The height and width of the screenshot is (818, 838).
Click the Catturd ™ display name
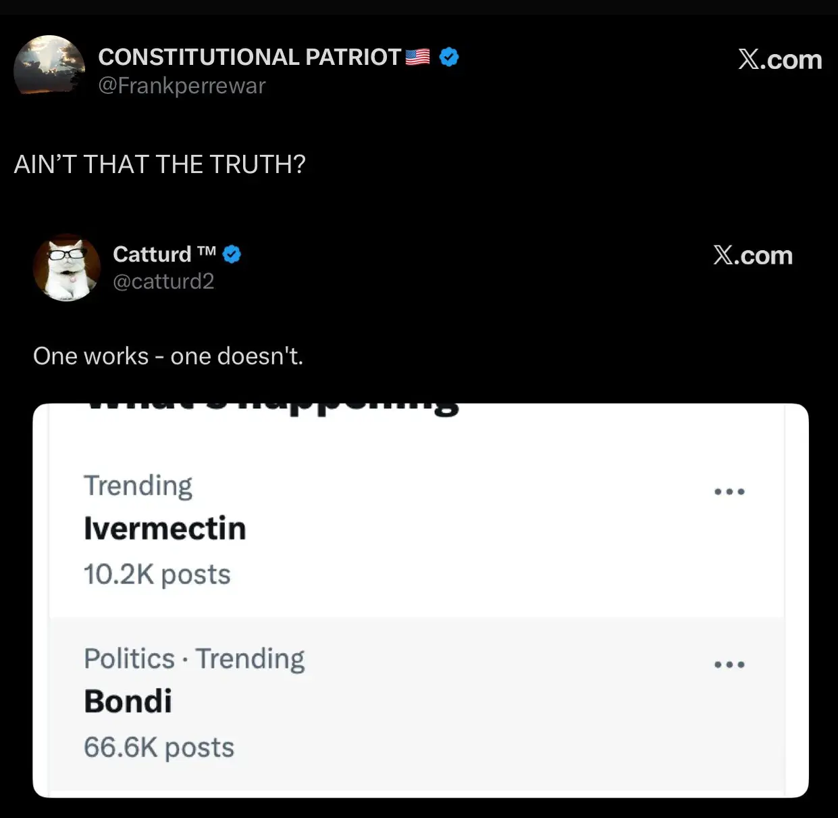point(164,254)
